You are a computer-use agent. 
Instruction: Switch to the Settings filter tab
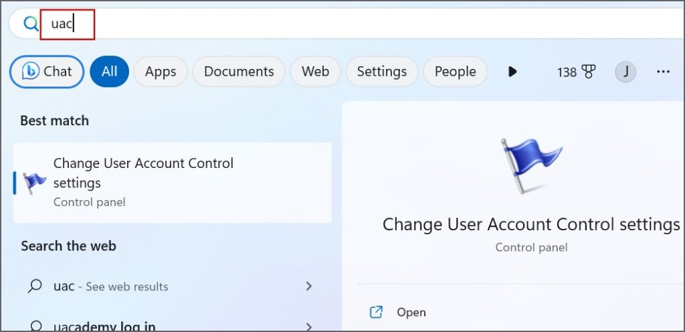(x=381, y=72)
